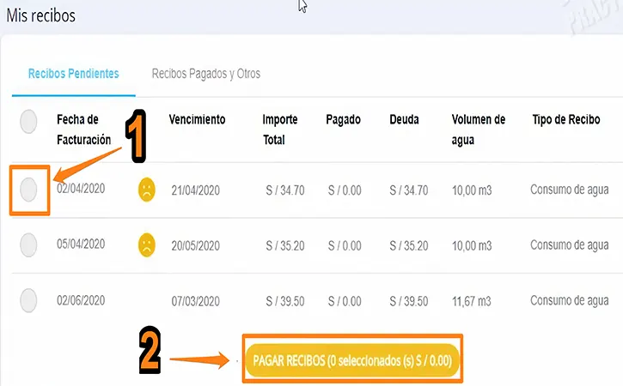Viewport: 623px width, 386px height.
Task: Click the Pagado S / 0.00 in the 20/05/2020 row
Action: pyautogui.click(x=345, y=246)
